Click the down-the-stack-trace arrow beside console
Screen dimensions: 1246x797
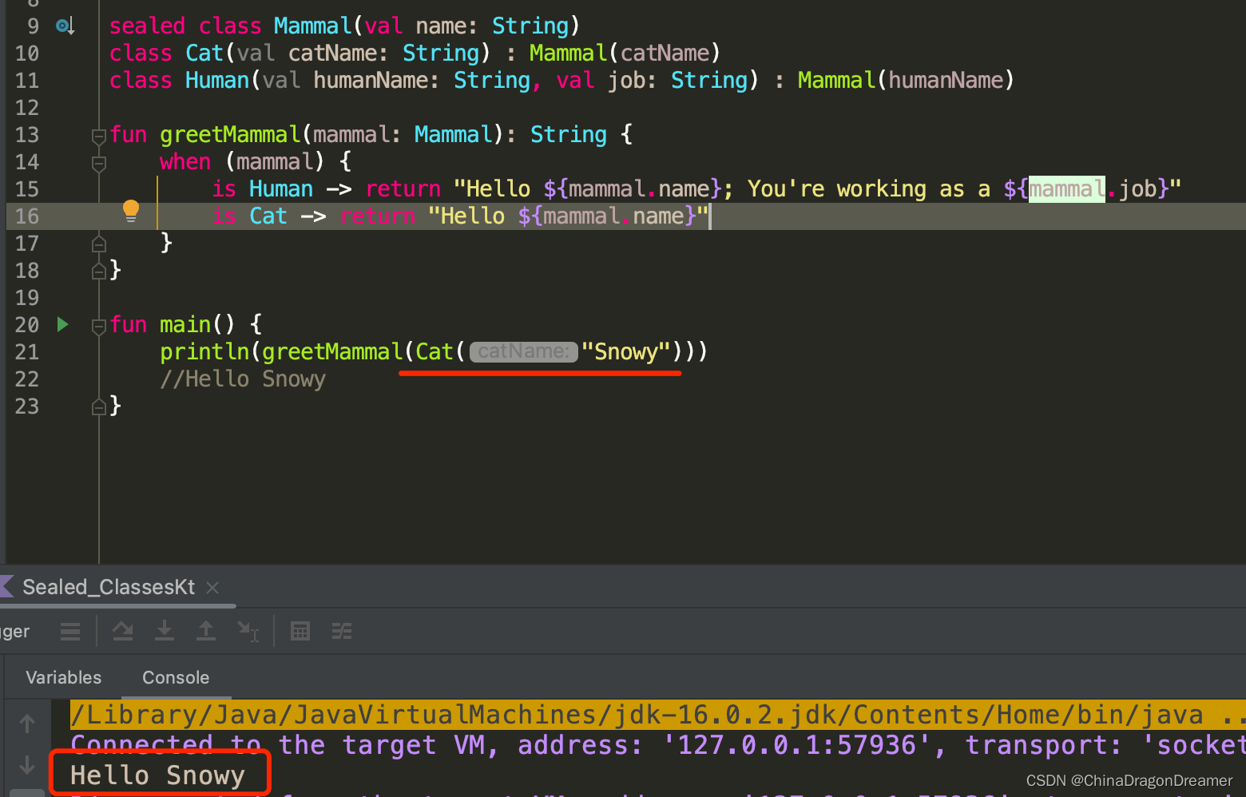coord(26,765)
